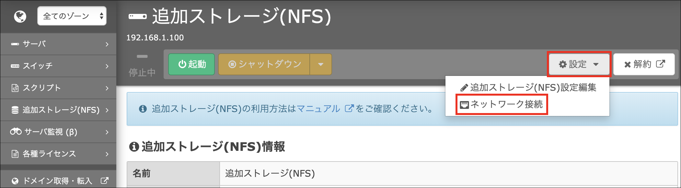
Task: Expand the サーバ chevron arrow
Action: (x=107, y=44)
